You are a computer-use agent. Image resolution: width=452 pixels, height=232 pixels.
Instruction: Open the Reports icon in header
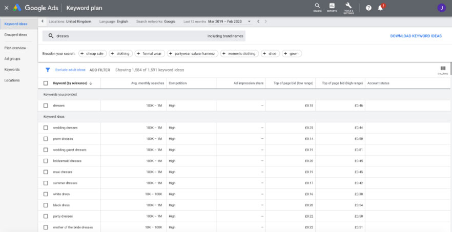pos(332,7)
